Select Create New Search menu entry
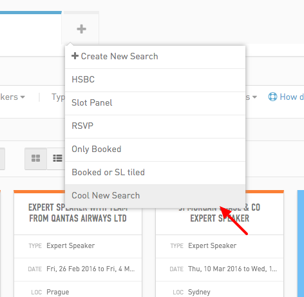The width and height of the screenshot is (304, 297). pyautogui.click(x=155, y=57)
